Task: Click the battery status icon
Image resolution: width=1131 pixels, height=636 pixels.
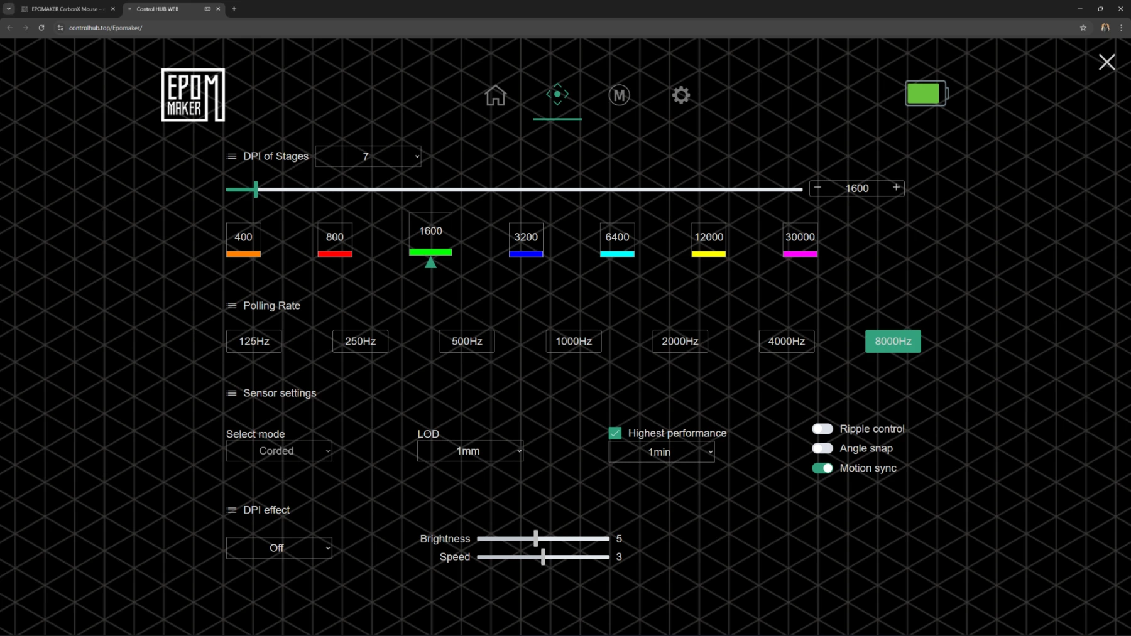Action: coord(926,94)
